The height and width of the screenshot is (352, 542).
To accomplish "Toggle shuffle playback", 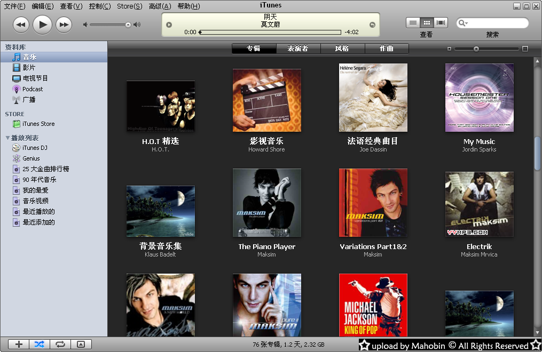I will (x=40, y=344).
